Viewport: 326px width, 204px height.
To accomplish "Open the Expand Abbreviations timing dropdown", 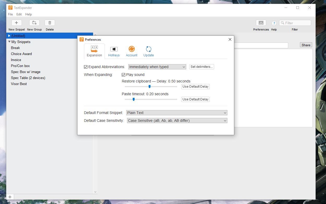I will pos(157,67).
